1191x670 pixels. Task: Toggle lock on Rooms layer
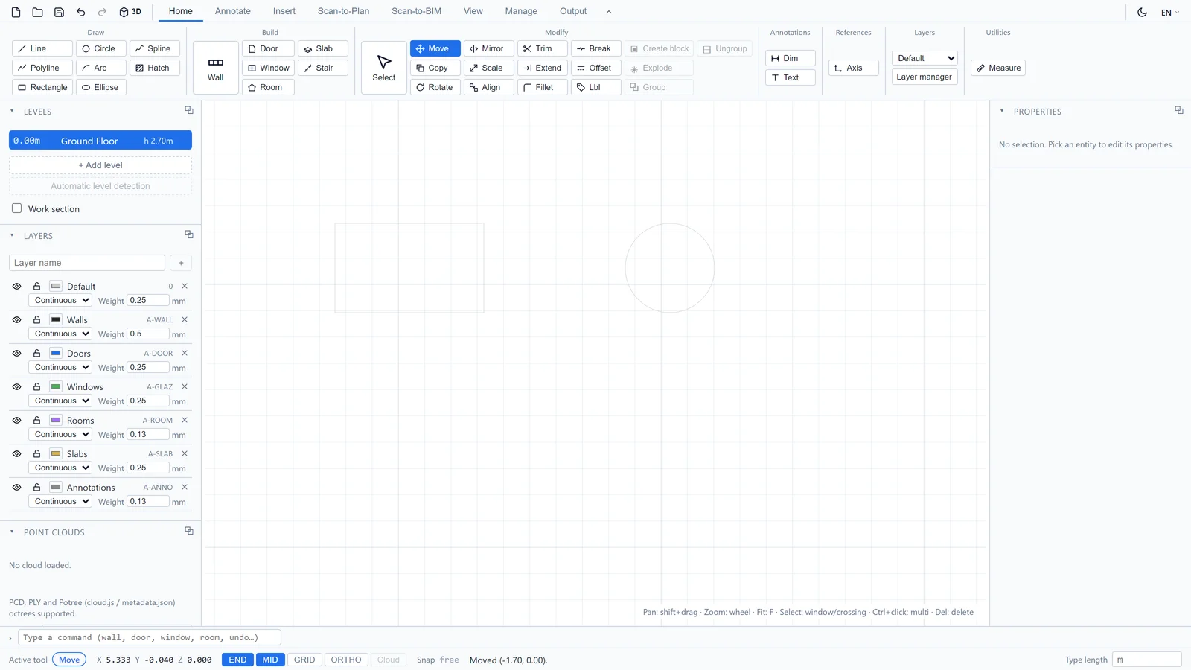(x=36, y=420)
